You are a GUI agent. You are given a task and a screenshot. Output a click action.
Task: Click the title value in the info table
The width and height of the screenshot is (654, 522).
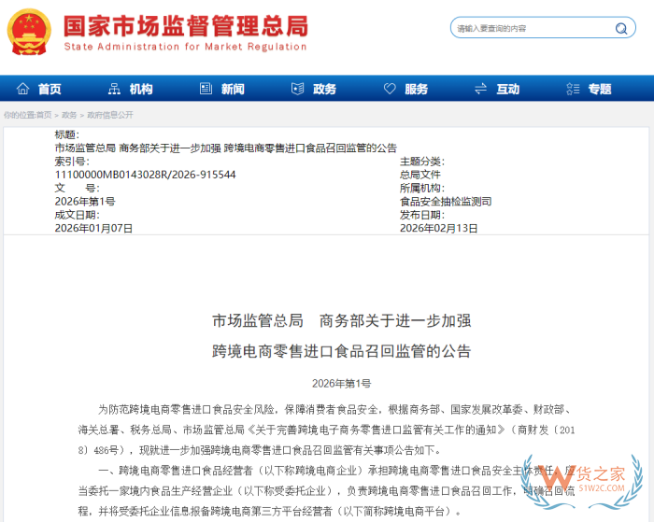226,148
